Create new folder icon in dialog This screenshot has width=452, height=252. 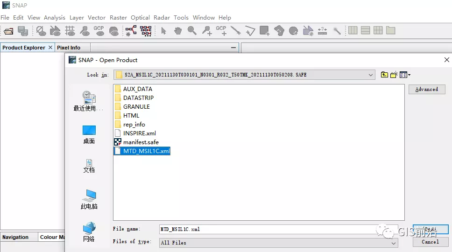394,75
